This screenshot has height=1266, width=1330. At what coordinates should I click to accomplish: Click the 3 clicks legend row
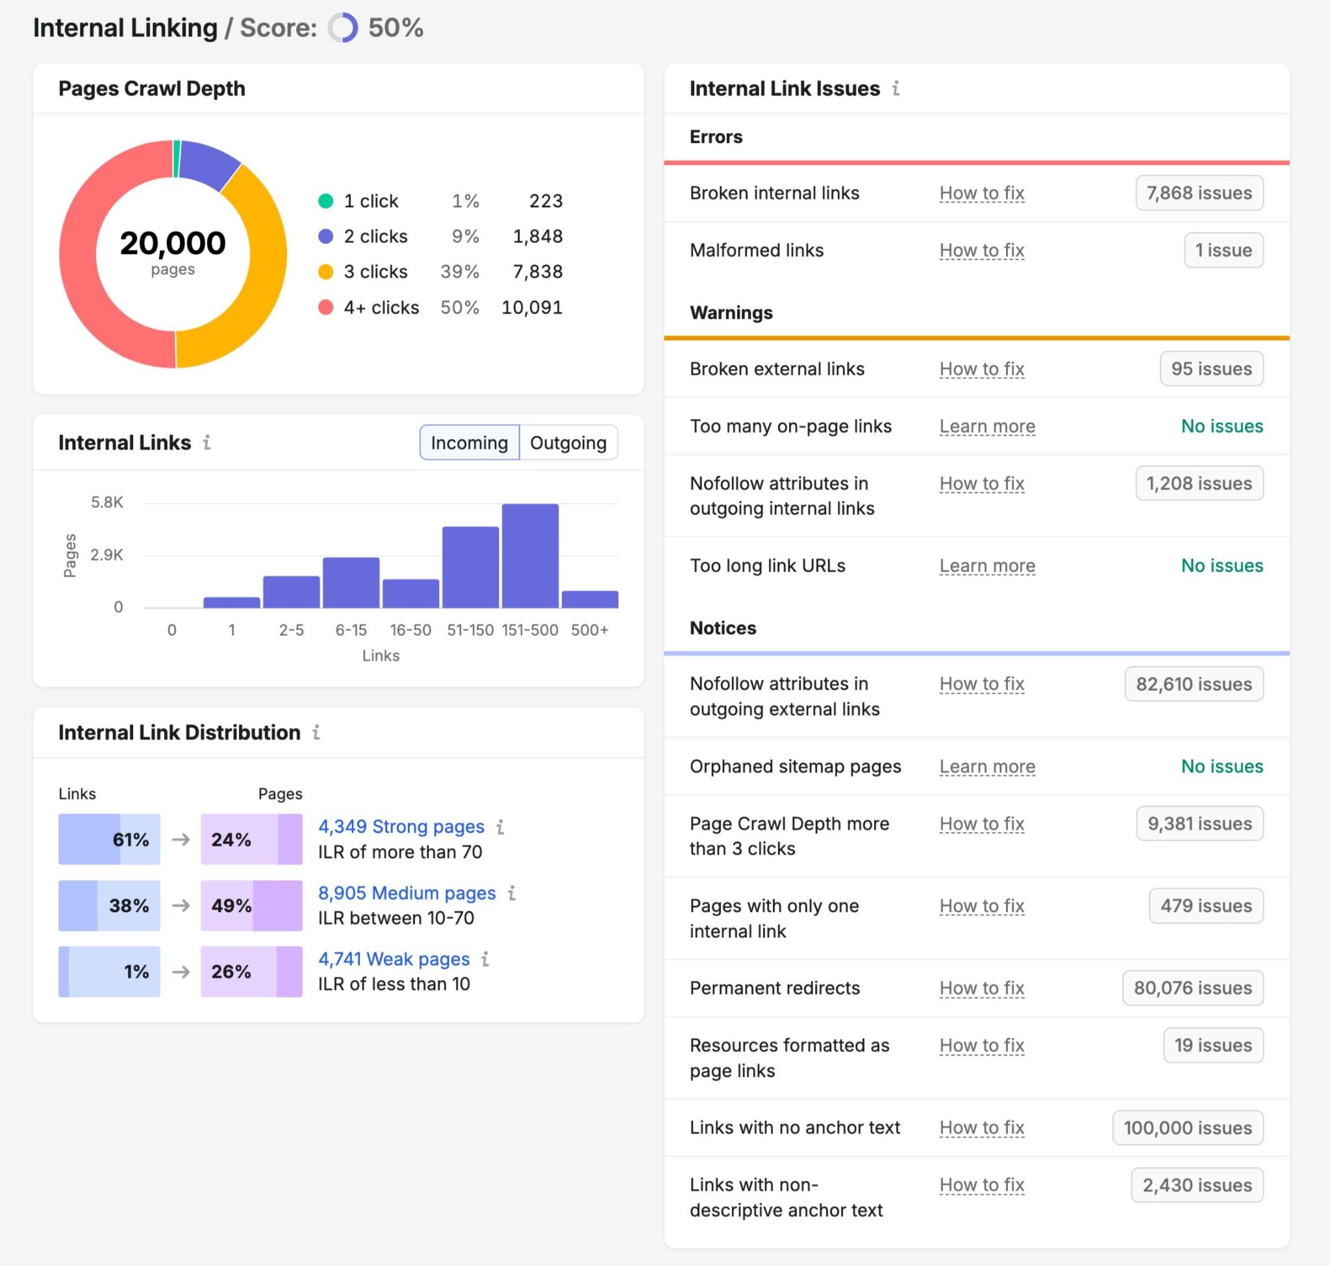point(440,272)
